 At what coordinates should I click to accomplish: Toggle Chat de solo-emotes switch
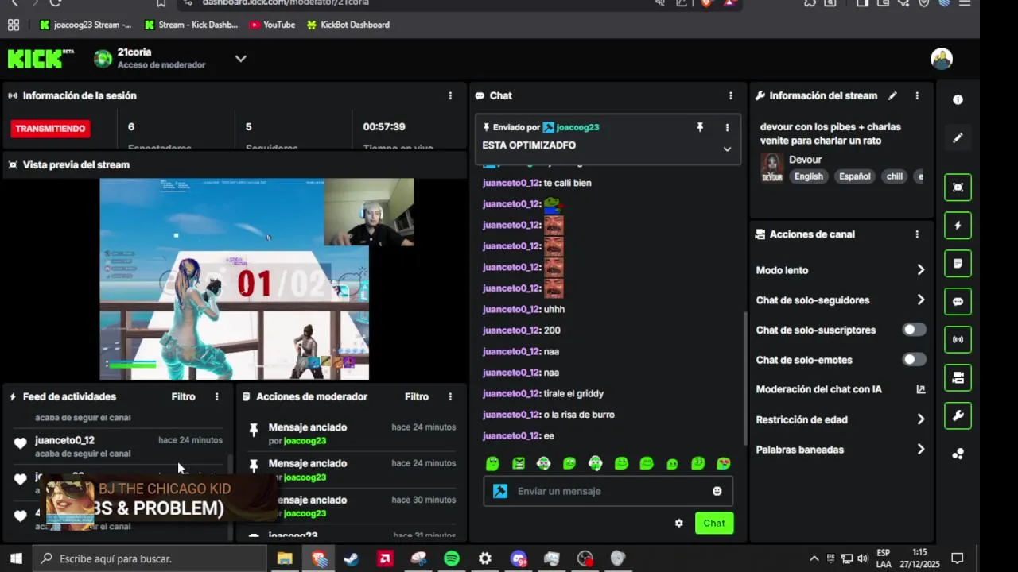(914, 360)
